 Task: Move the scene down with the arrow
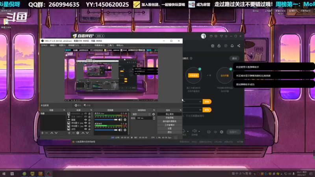(56, 133)
